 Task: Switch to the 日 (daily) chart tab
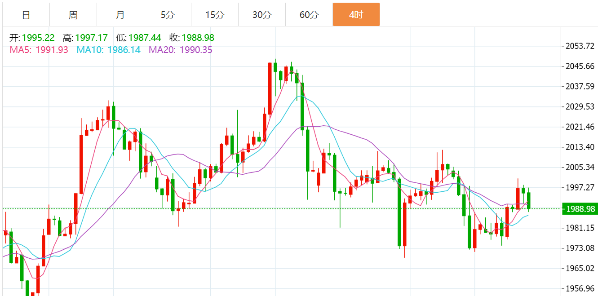[x=26, y=15]
